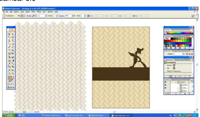Select the Symbol Sprayer tool
The height and width of the screenshot is (117, 200).
9,57
